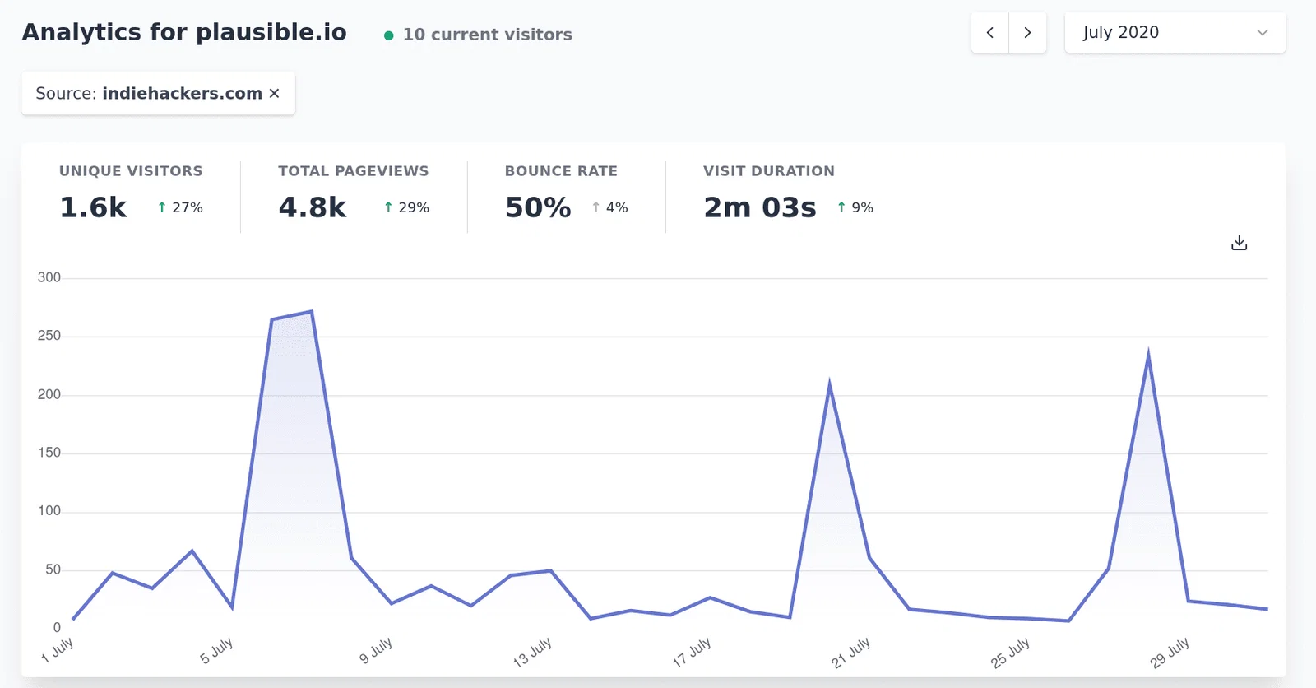Viewport: 1316px width, 688px height.
Task: Click the 27% visitors change indicator
Action: (180, 207)
